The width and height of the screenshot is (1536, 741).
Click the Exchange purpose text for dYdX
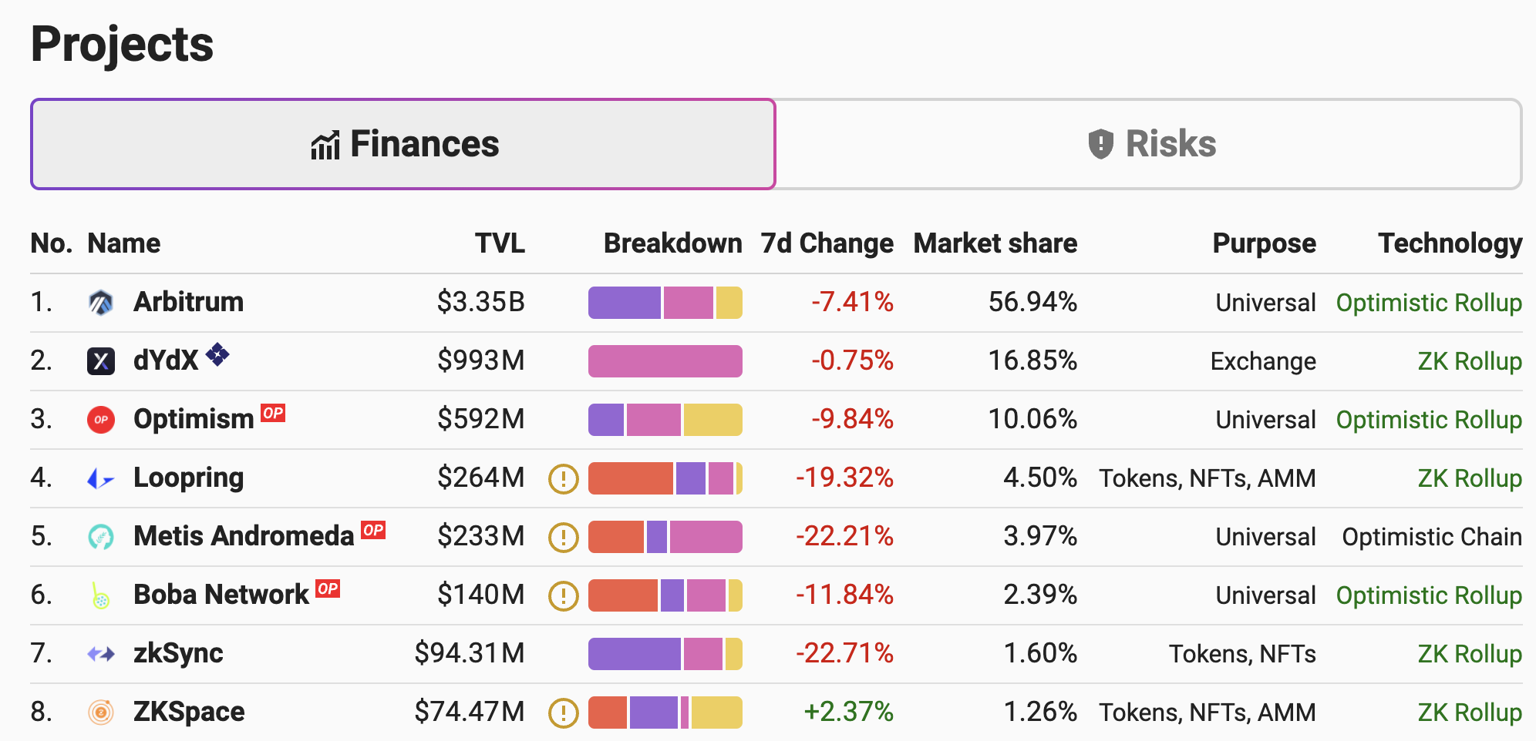[x=1263, y=361]
